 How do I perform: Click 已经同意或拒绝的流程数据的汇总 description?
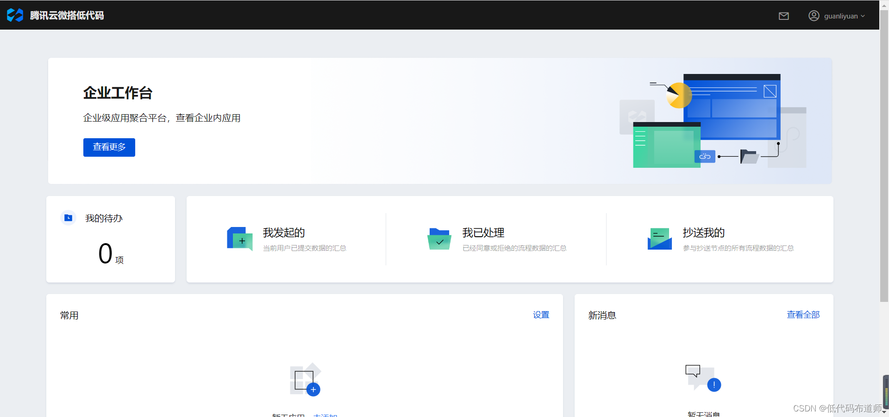514,248
